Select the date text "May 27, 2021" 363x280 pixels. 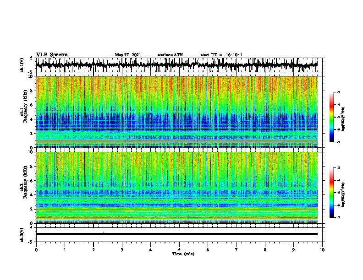click(128, 55)
